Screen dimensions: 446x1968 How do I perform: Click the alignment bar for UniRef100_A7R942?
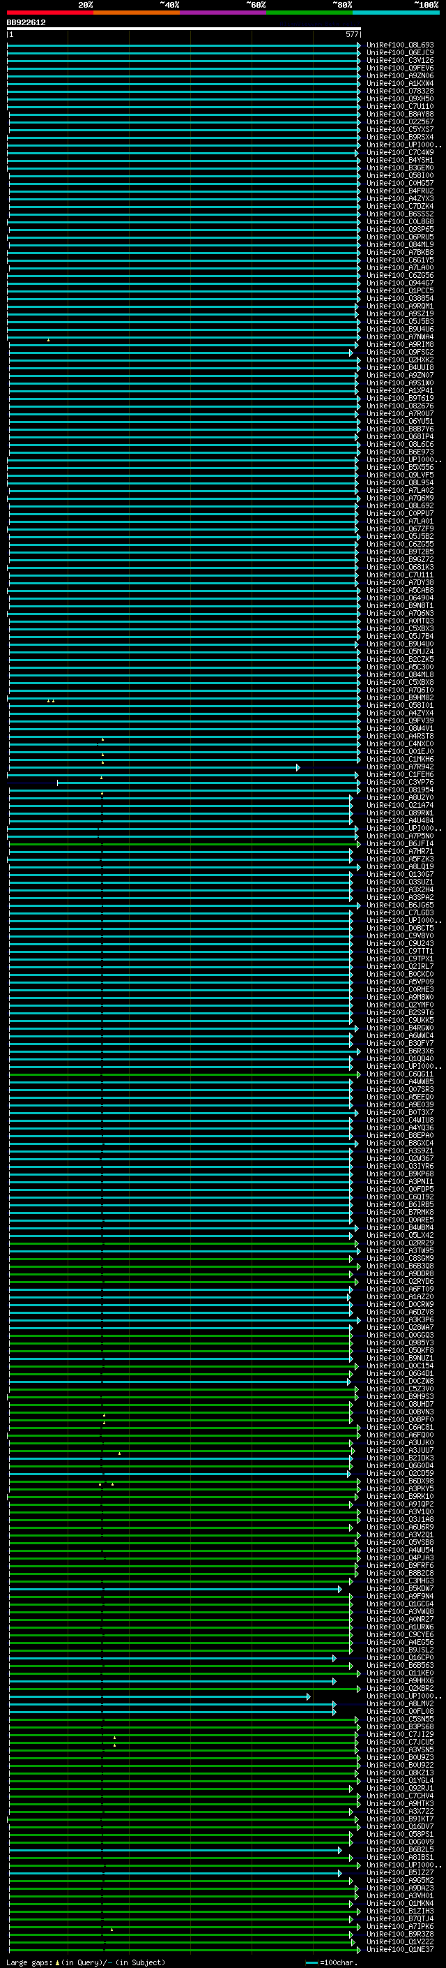coord(153,767)
